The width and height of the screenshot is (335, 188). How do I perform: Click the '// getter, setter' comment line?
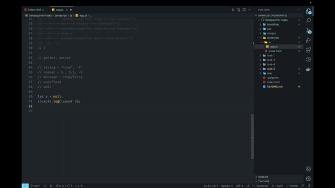[54, 58]
